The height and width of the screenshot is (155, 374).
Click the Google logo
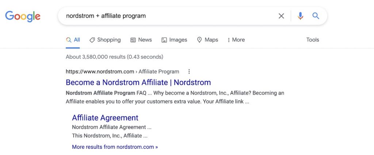coord(23,16)
